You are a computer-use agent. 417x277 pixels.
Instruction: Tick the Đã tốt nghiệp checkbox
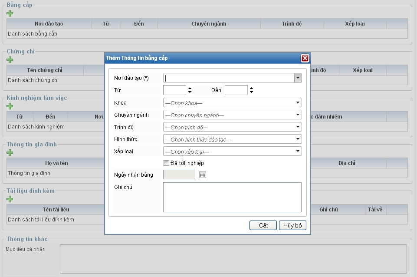click(x=166, y=163)
